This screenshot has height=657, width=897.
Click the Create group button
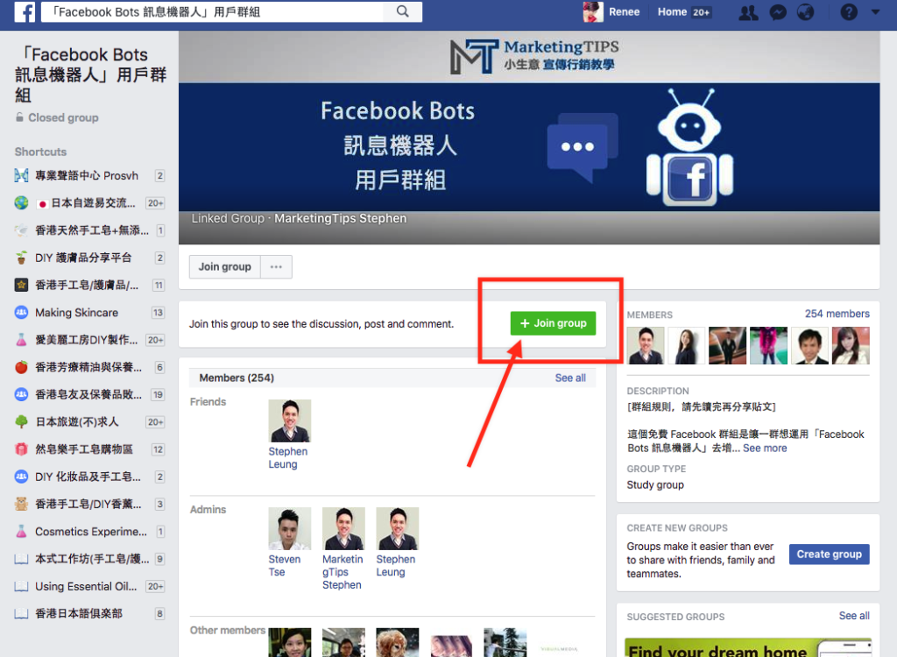830,554
